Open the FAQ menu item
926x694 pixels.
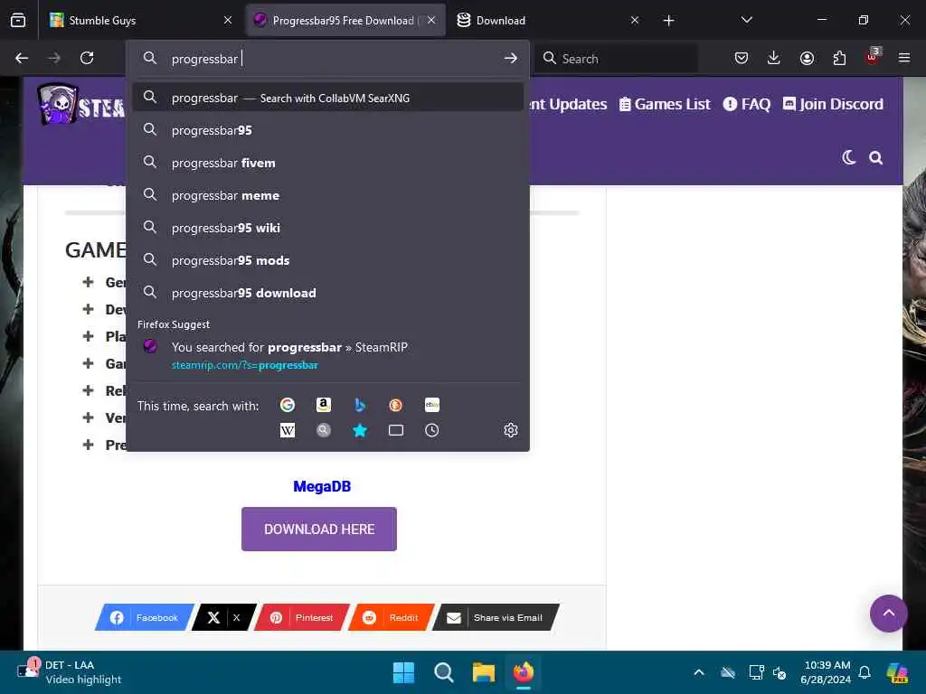(x=746, y=105)
